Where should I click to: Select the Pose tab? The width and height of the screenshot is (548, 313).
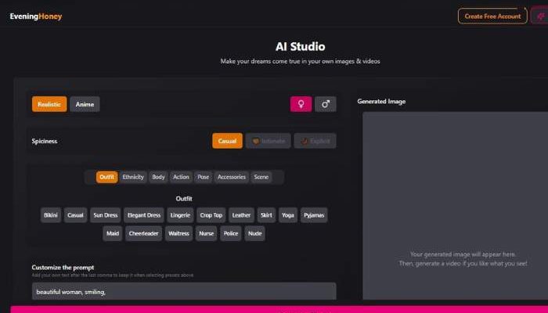coord(204,177)
